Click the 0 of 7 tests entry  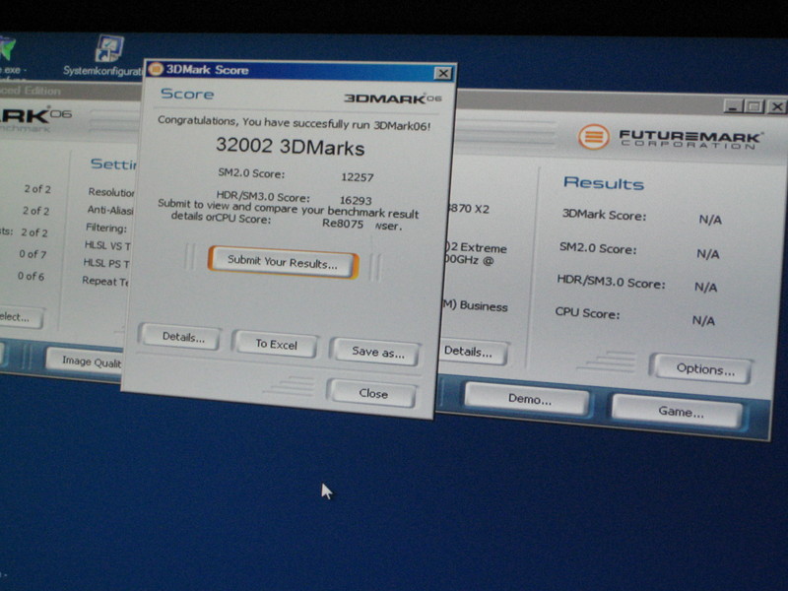click(x=33, y=254)
